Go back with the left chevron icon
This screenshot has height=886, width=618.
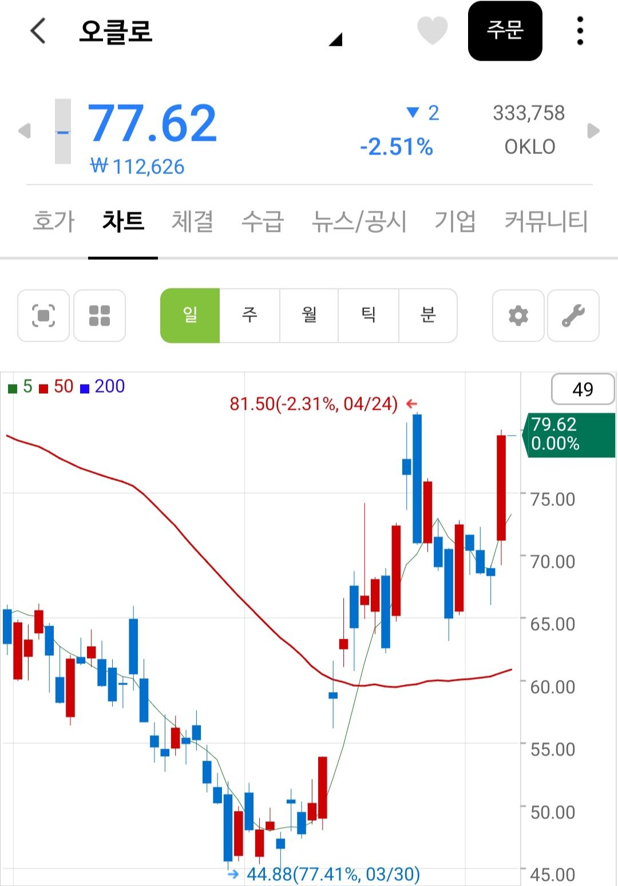38,31
